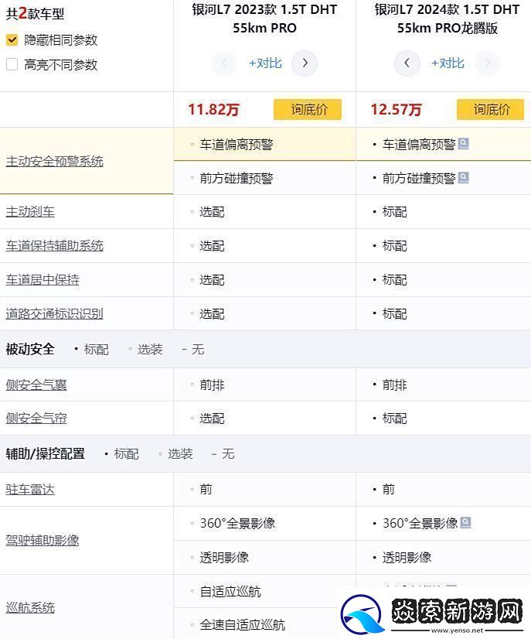Open image icon beside 车道偏离预警 in 2024 column

[464, 144]
